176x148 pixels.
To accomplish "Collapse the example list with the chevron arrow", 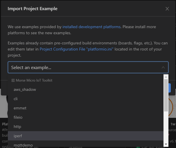I will tap(163, 68).
